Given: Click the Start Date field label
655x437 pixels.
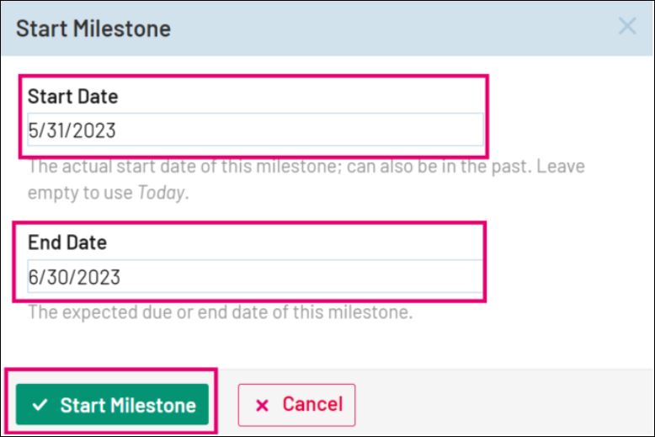Looking at the screenshot, I should coord(72,96).
